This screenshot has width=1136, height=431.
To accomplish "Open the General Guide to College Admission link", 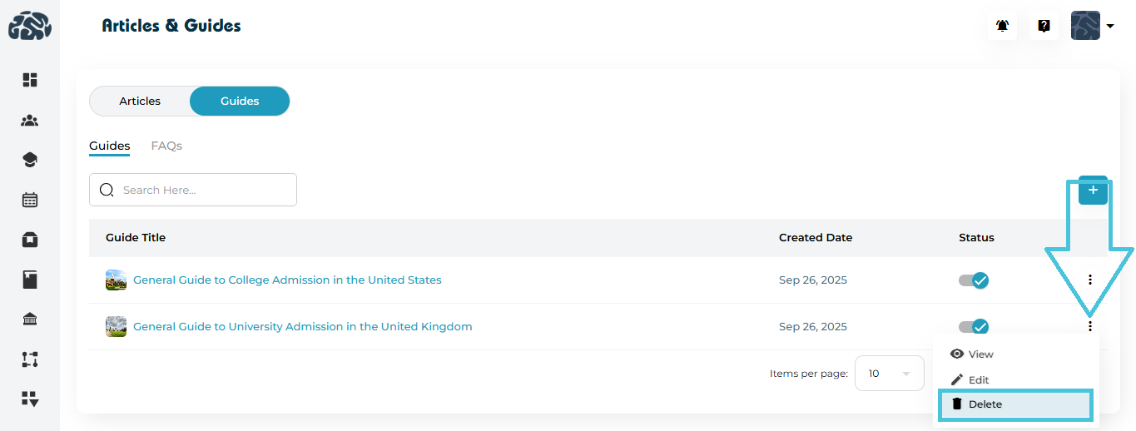I will (287, 280).
